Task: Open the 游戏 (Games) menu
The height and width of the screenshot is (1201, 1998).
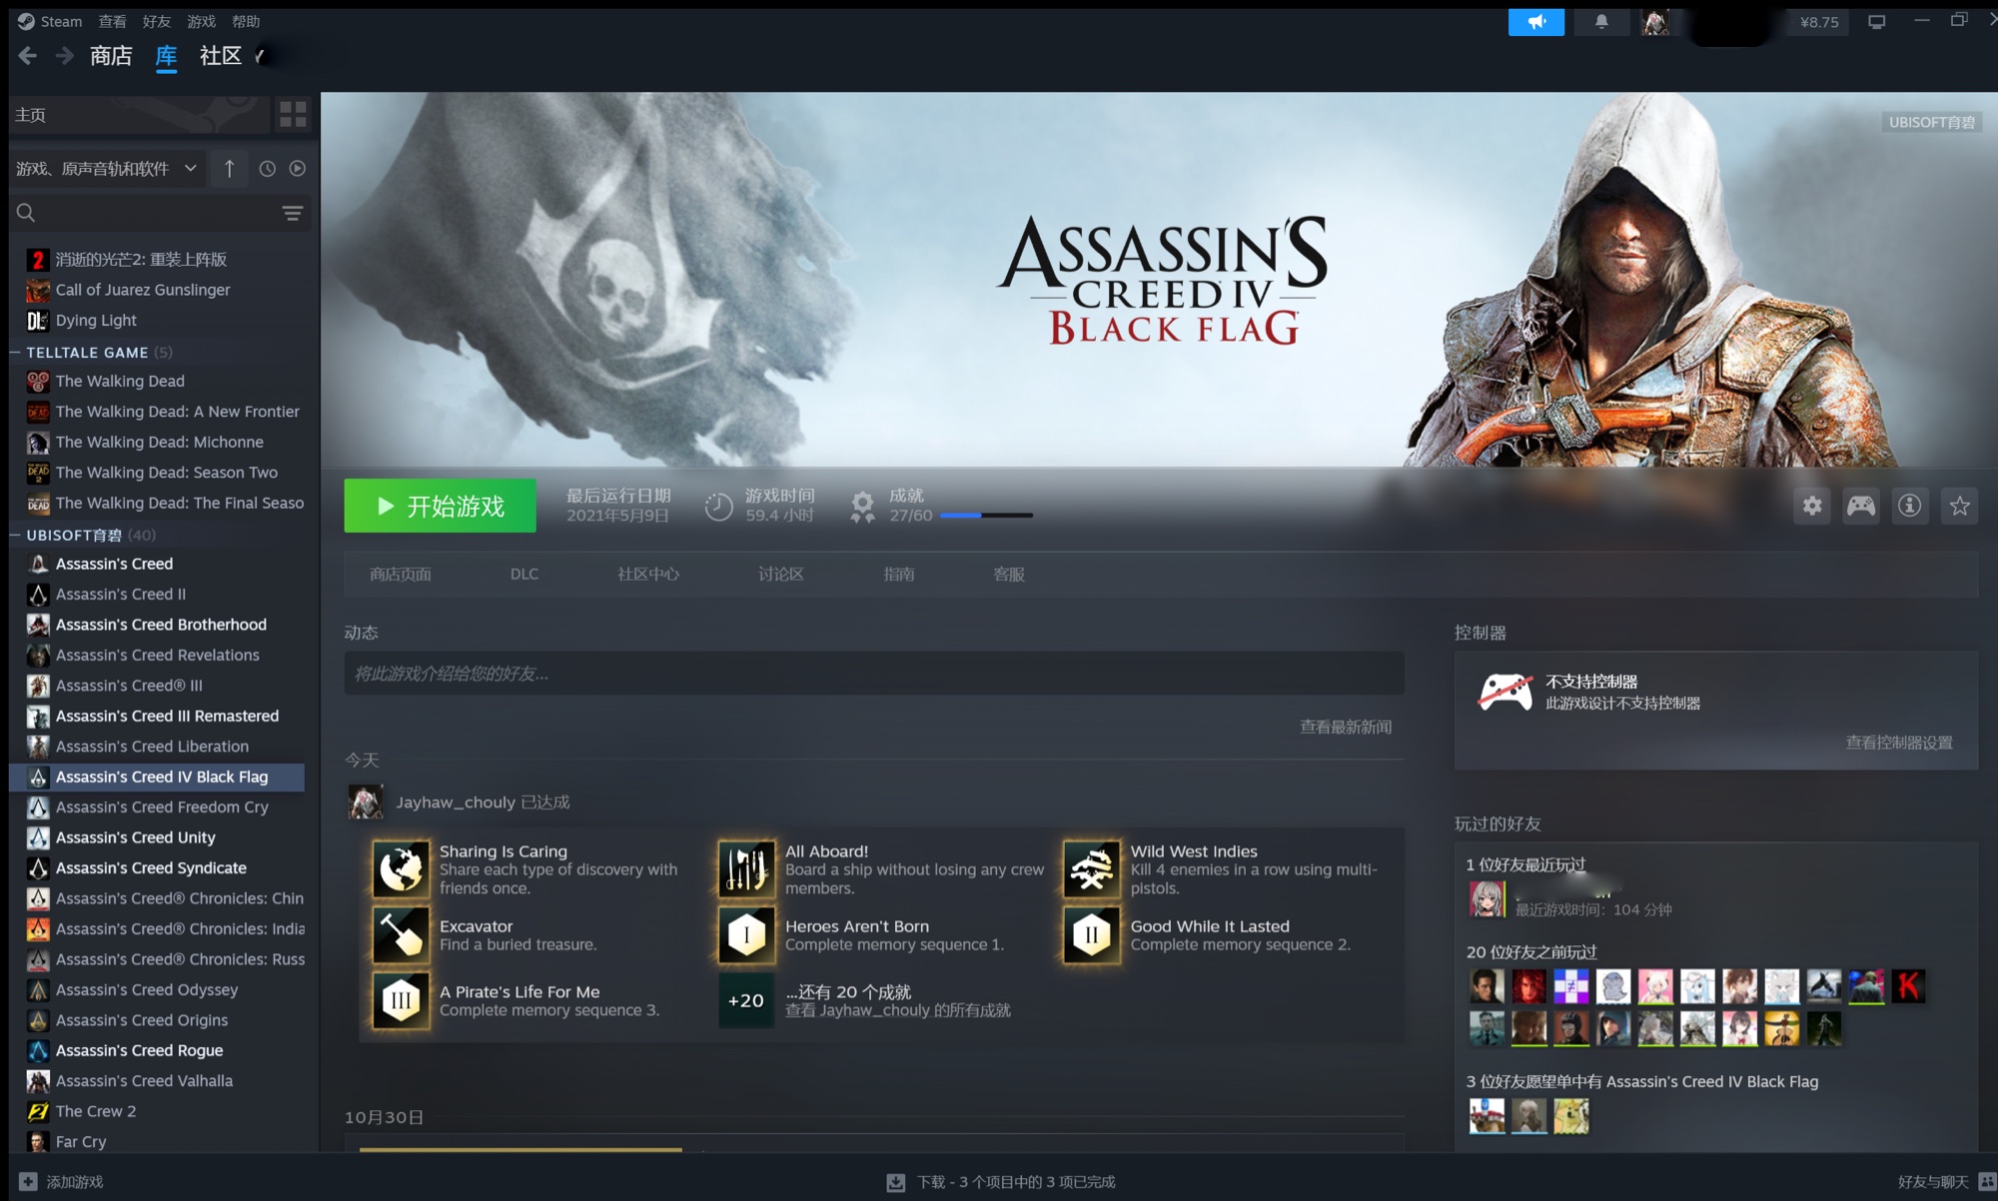Action: point(201,21)
